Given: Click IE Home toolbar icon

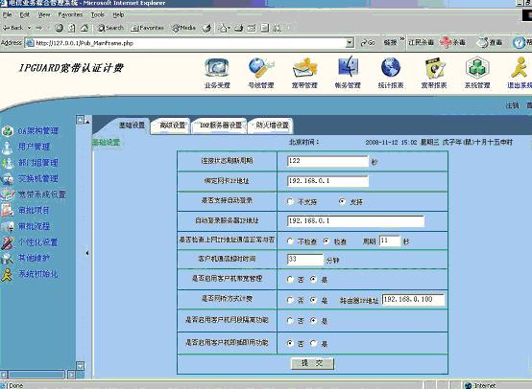Looking at the screenshot, I should click(x=85, y=28).
